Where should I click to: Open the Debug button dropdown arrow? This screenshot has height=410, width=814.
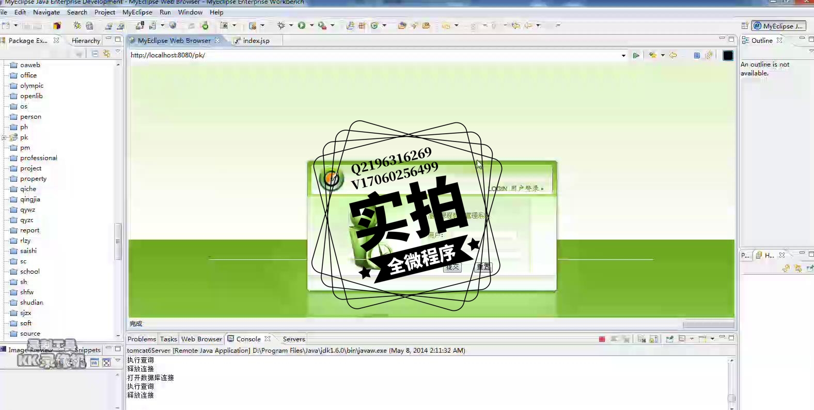pyautogui.click(x=291, y=25)
